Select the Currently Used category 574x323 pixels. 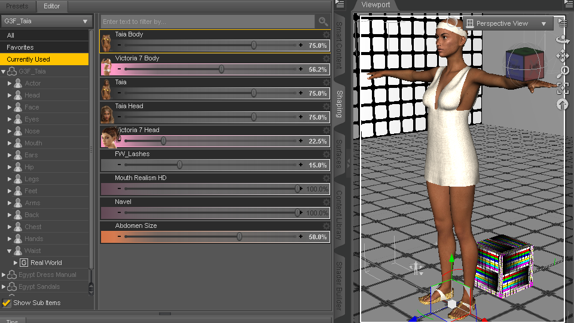pos(44,59)
